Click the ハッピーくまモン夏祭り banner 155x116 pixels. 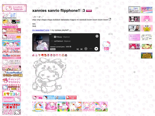click(11, 106)
